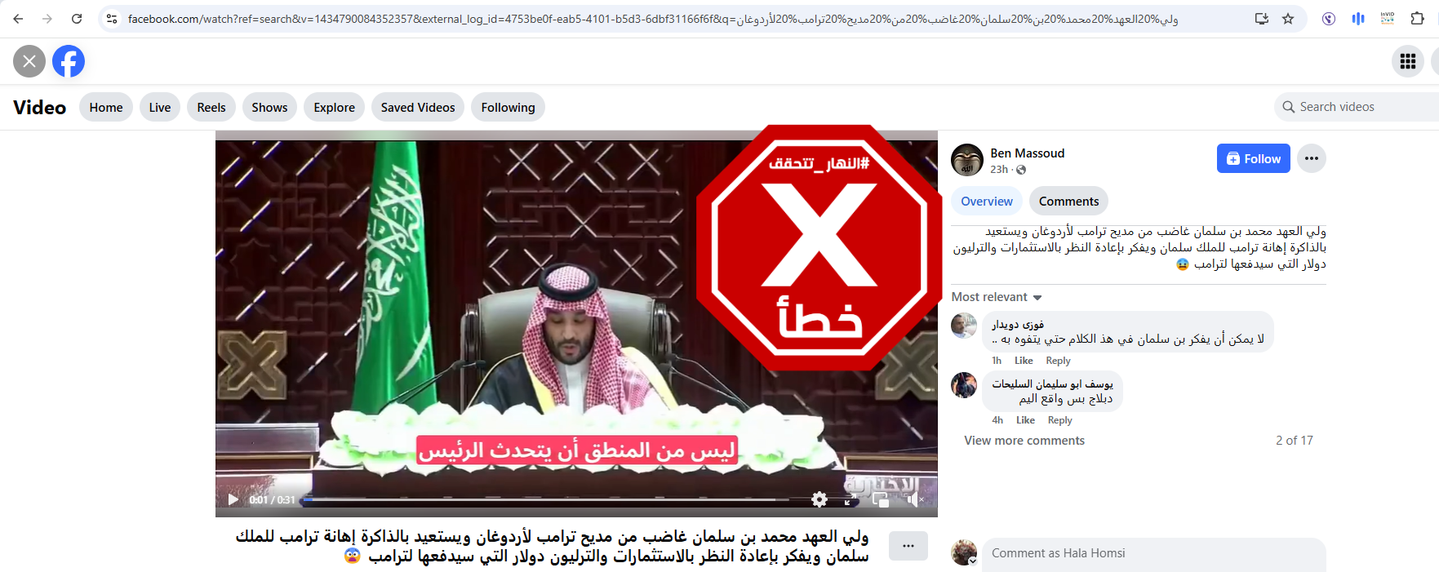Bookmark this page with the star
Screen dimensions: 1439x572
tap(1288, 19)
